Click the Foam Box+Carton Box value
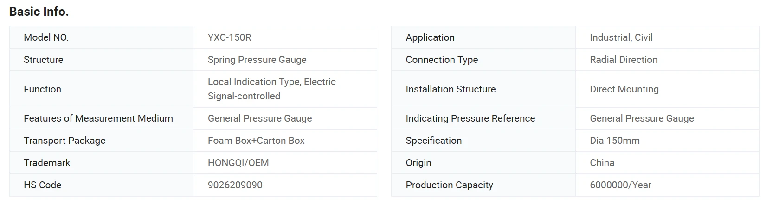This screenshot has height=203, width=766. click(x=256, y=141)
